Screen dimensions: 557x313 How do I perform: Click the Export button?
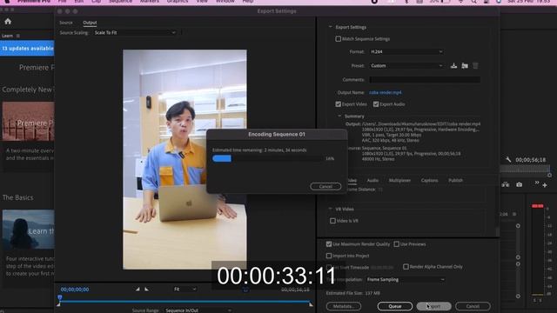pos(433,306)
